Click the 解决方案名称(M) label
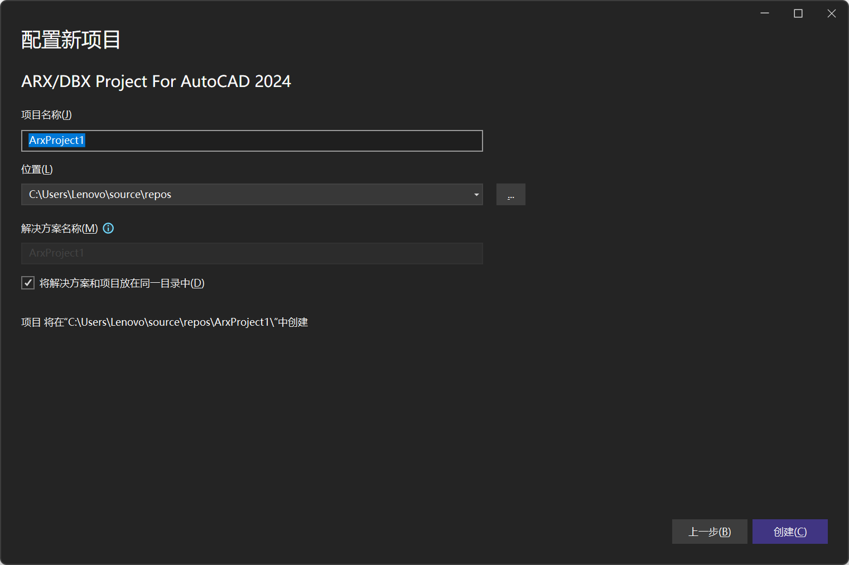Viewport: 849px width, 565px height. pos(60,229)
